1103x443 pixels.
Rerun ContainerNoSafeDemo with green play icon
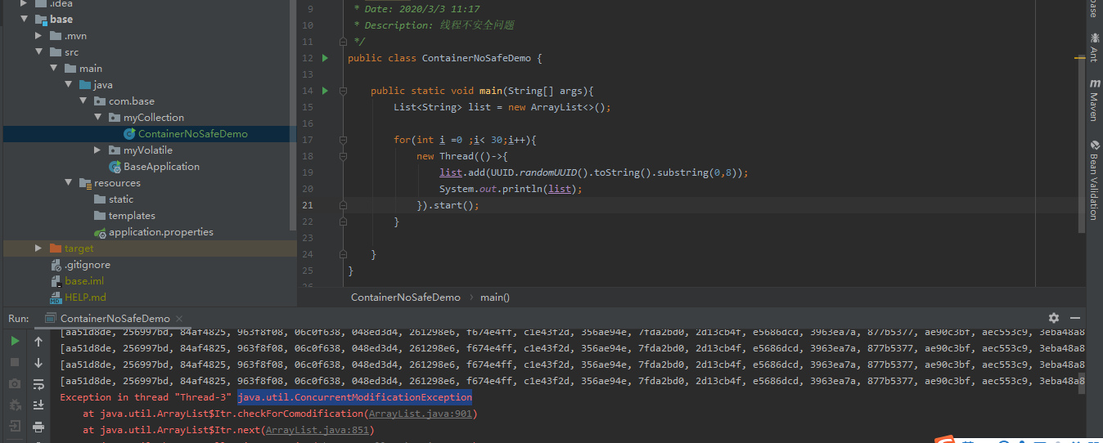(x=15, y=341)
